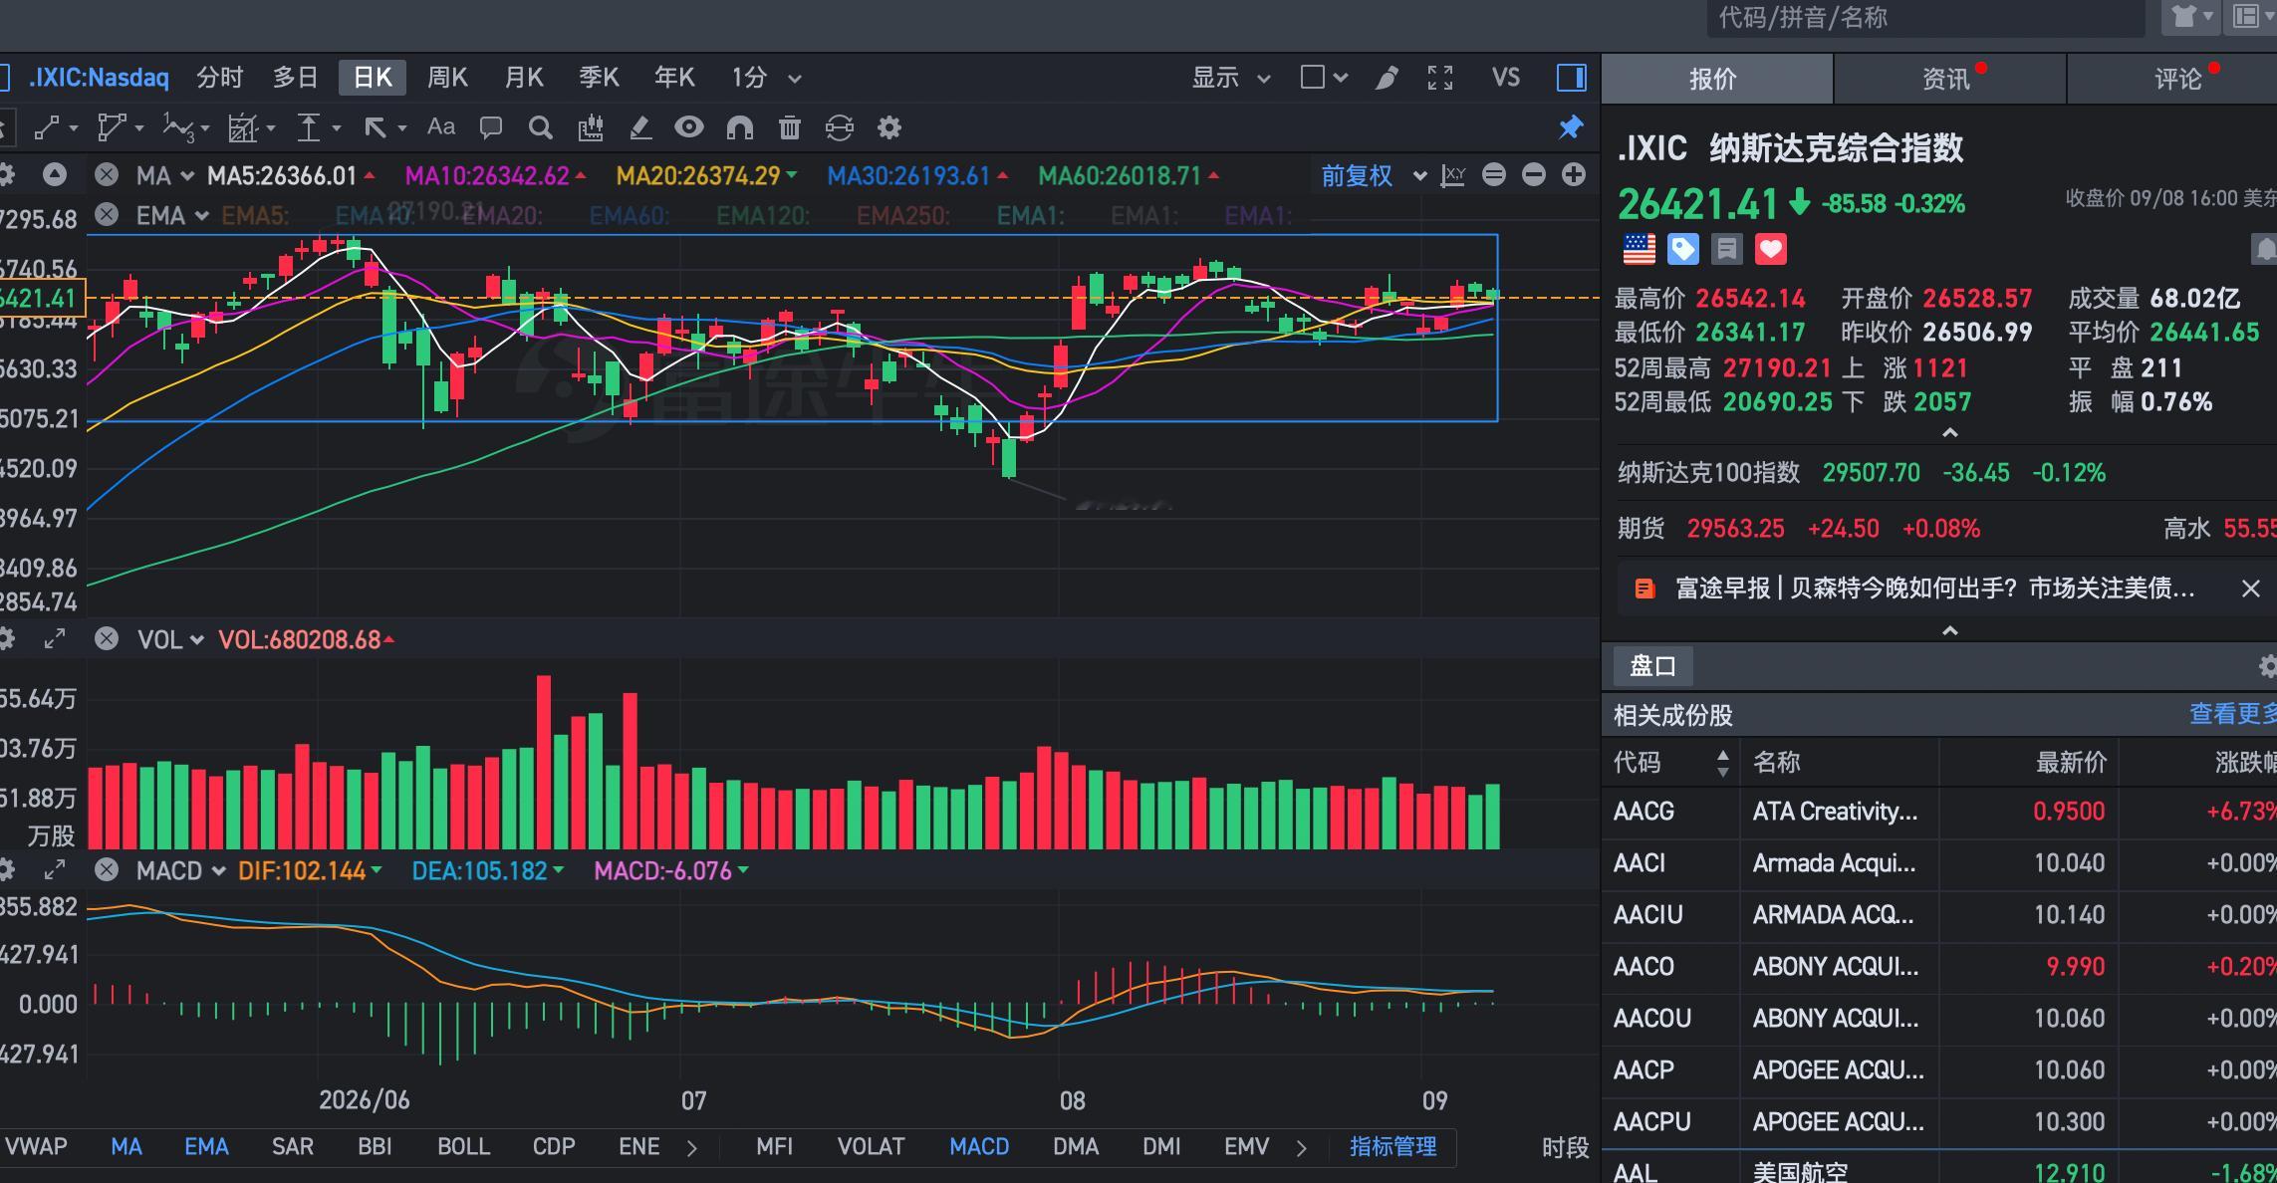Switch to the 评论 comments tab
Image resolution: width=2277 pixels, height=1183 pixels.
(2177, 79)
